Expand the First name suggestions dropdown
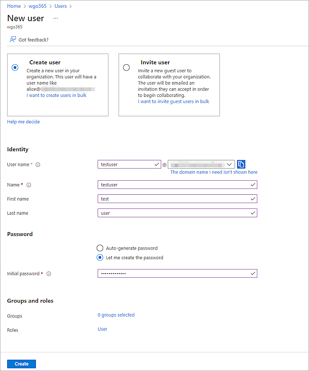Screen dimensions: 309x371 coord(253,199)
